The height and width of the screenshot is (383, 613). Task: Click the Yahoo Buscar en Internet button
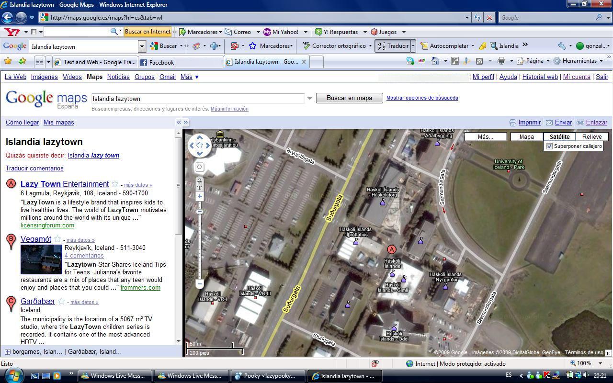pos(148,32)
